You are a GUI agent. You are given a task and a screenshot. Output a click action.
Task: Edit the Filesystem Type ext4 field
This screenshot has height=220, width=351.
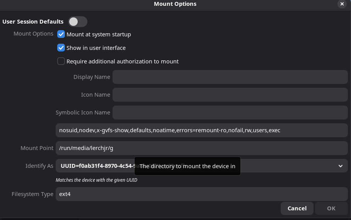tap(201, 194)
